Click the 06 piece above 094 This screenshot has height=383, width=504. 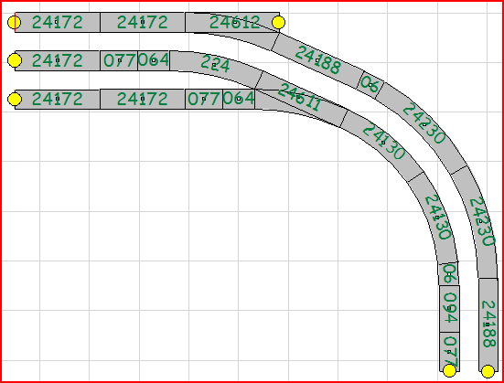[x=449, y=273]
